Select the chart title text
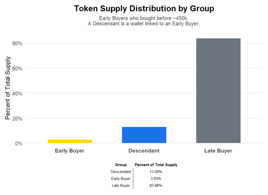268x195 pixels. 144,9
